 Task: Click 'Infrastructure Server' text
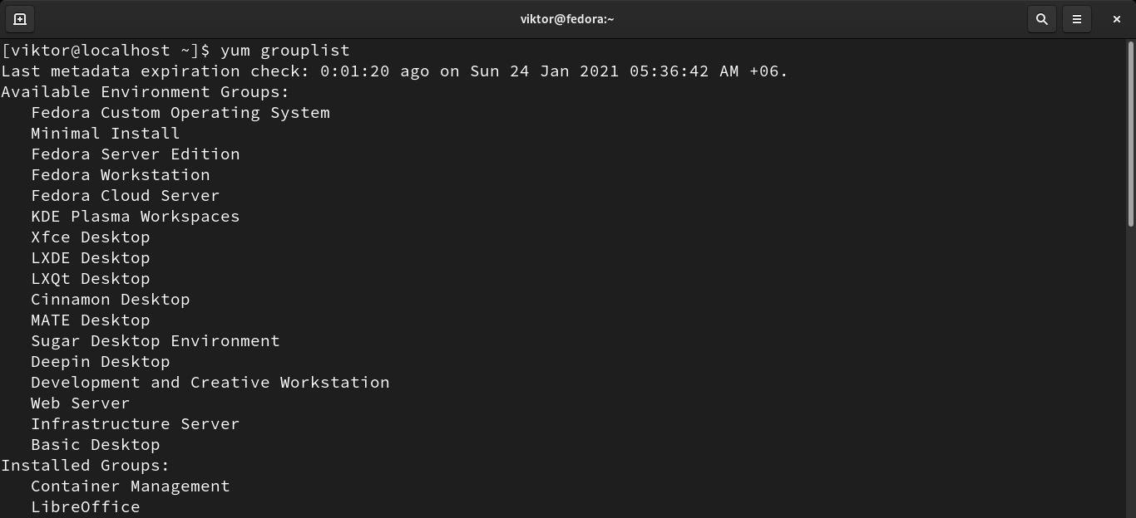point(136,424)
